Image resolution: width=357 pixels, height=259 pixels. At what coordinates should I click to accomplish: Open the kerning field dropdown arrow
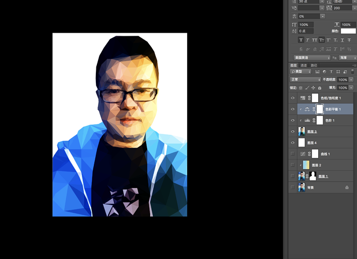(x=322, y=8)
